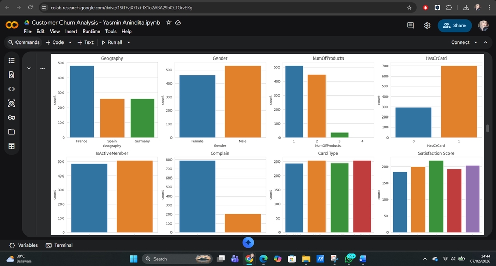Screen dimensions: 496x266
Task: Open Find and replace in sidebar
Action: pyautogui.click(x=12, y=75)
